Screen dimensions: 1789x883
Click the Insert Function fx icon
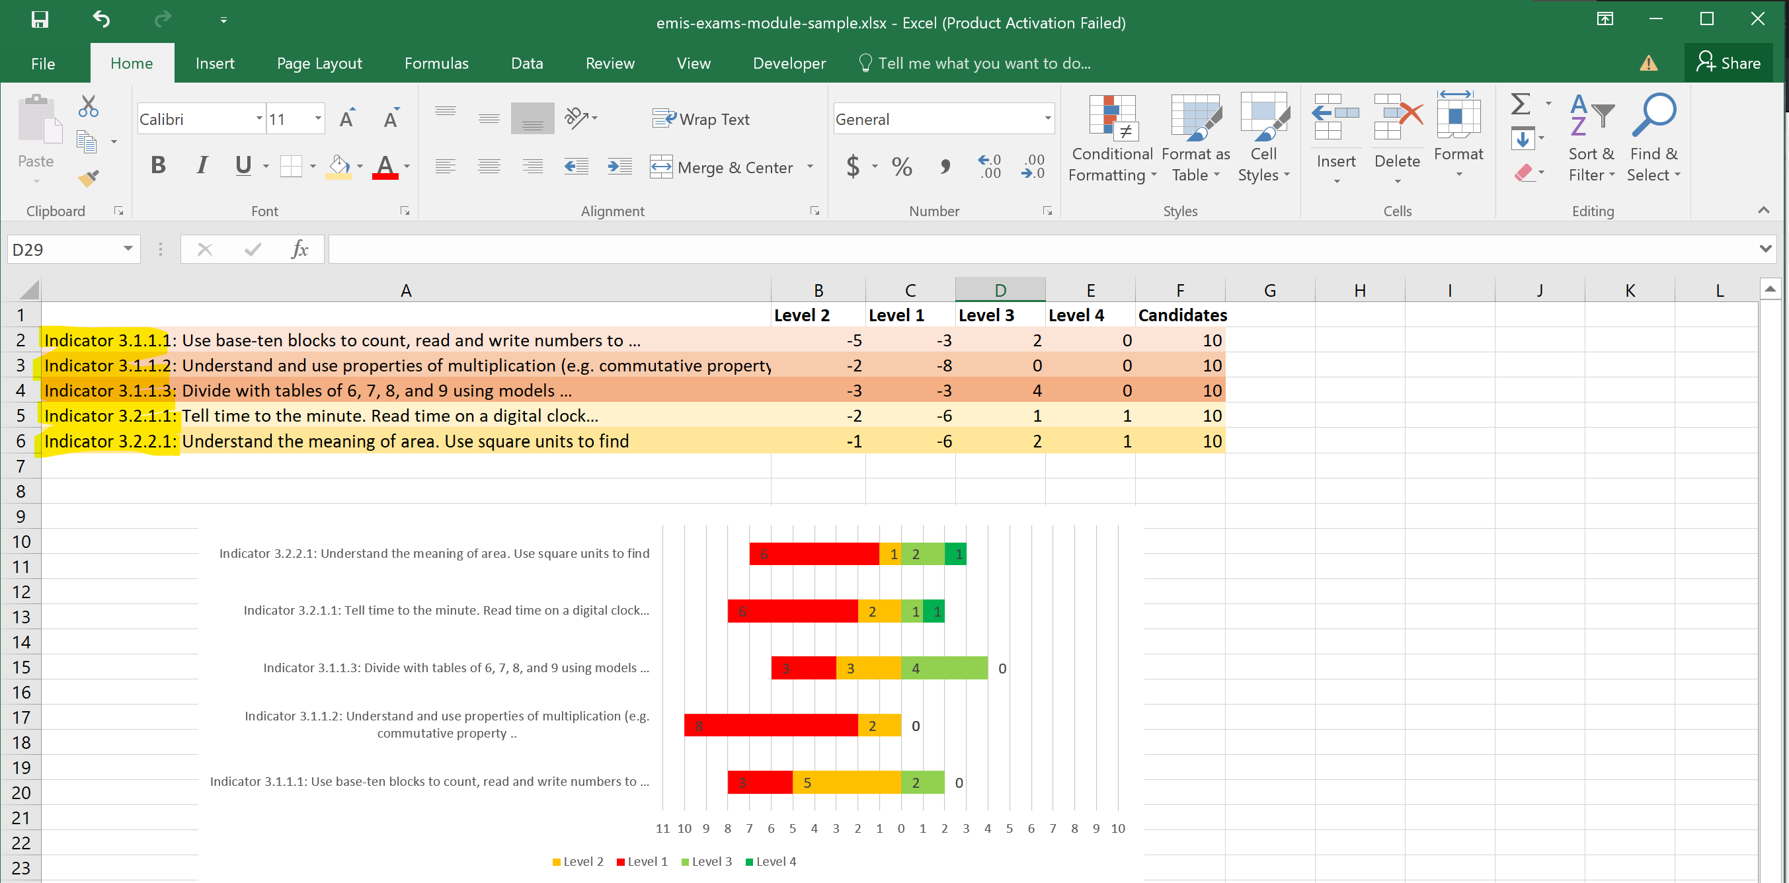299,249
